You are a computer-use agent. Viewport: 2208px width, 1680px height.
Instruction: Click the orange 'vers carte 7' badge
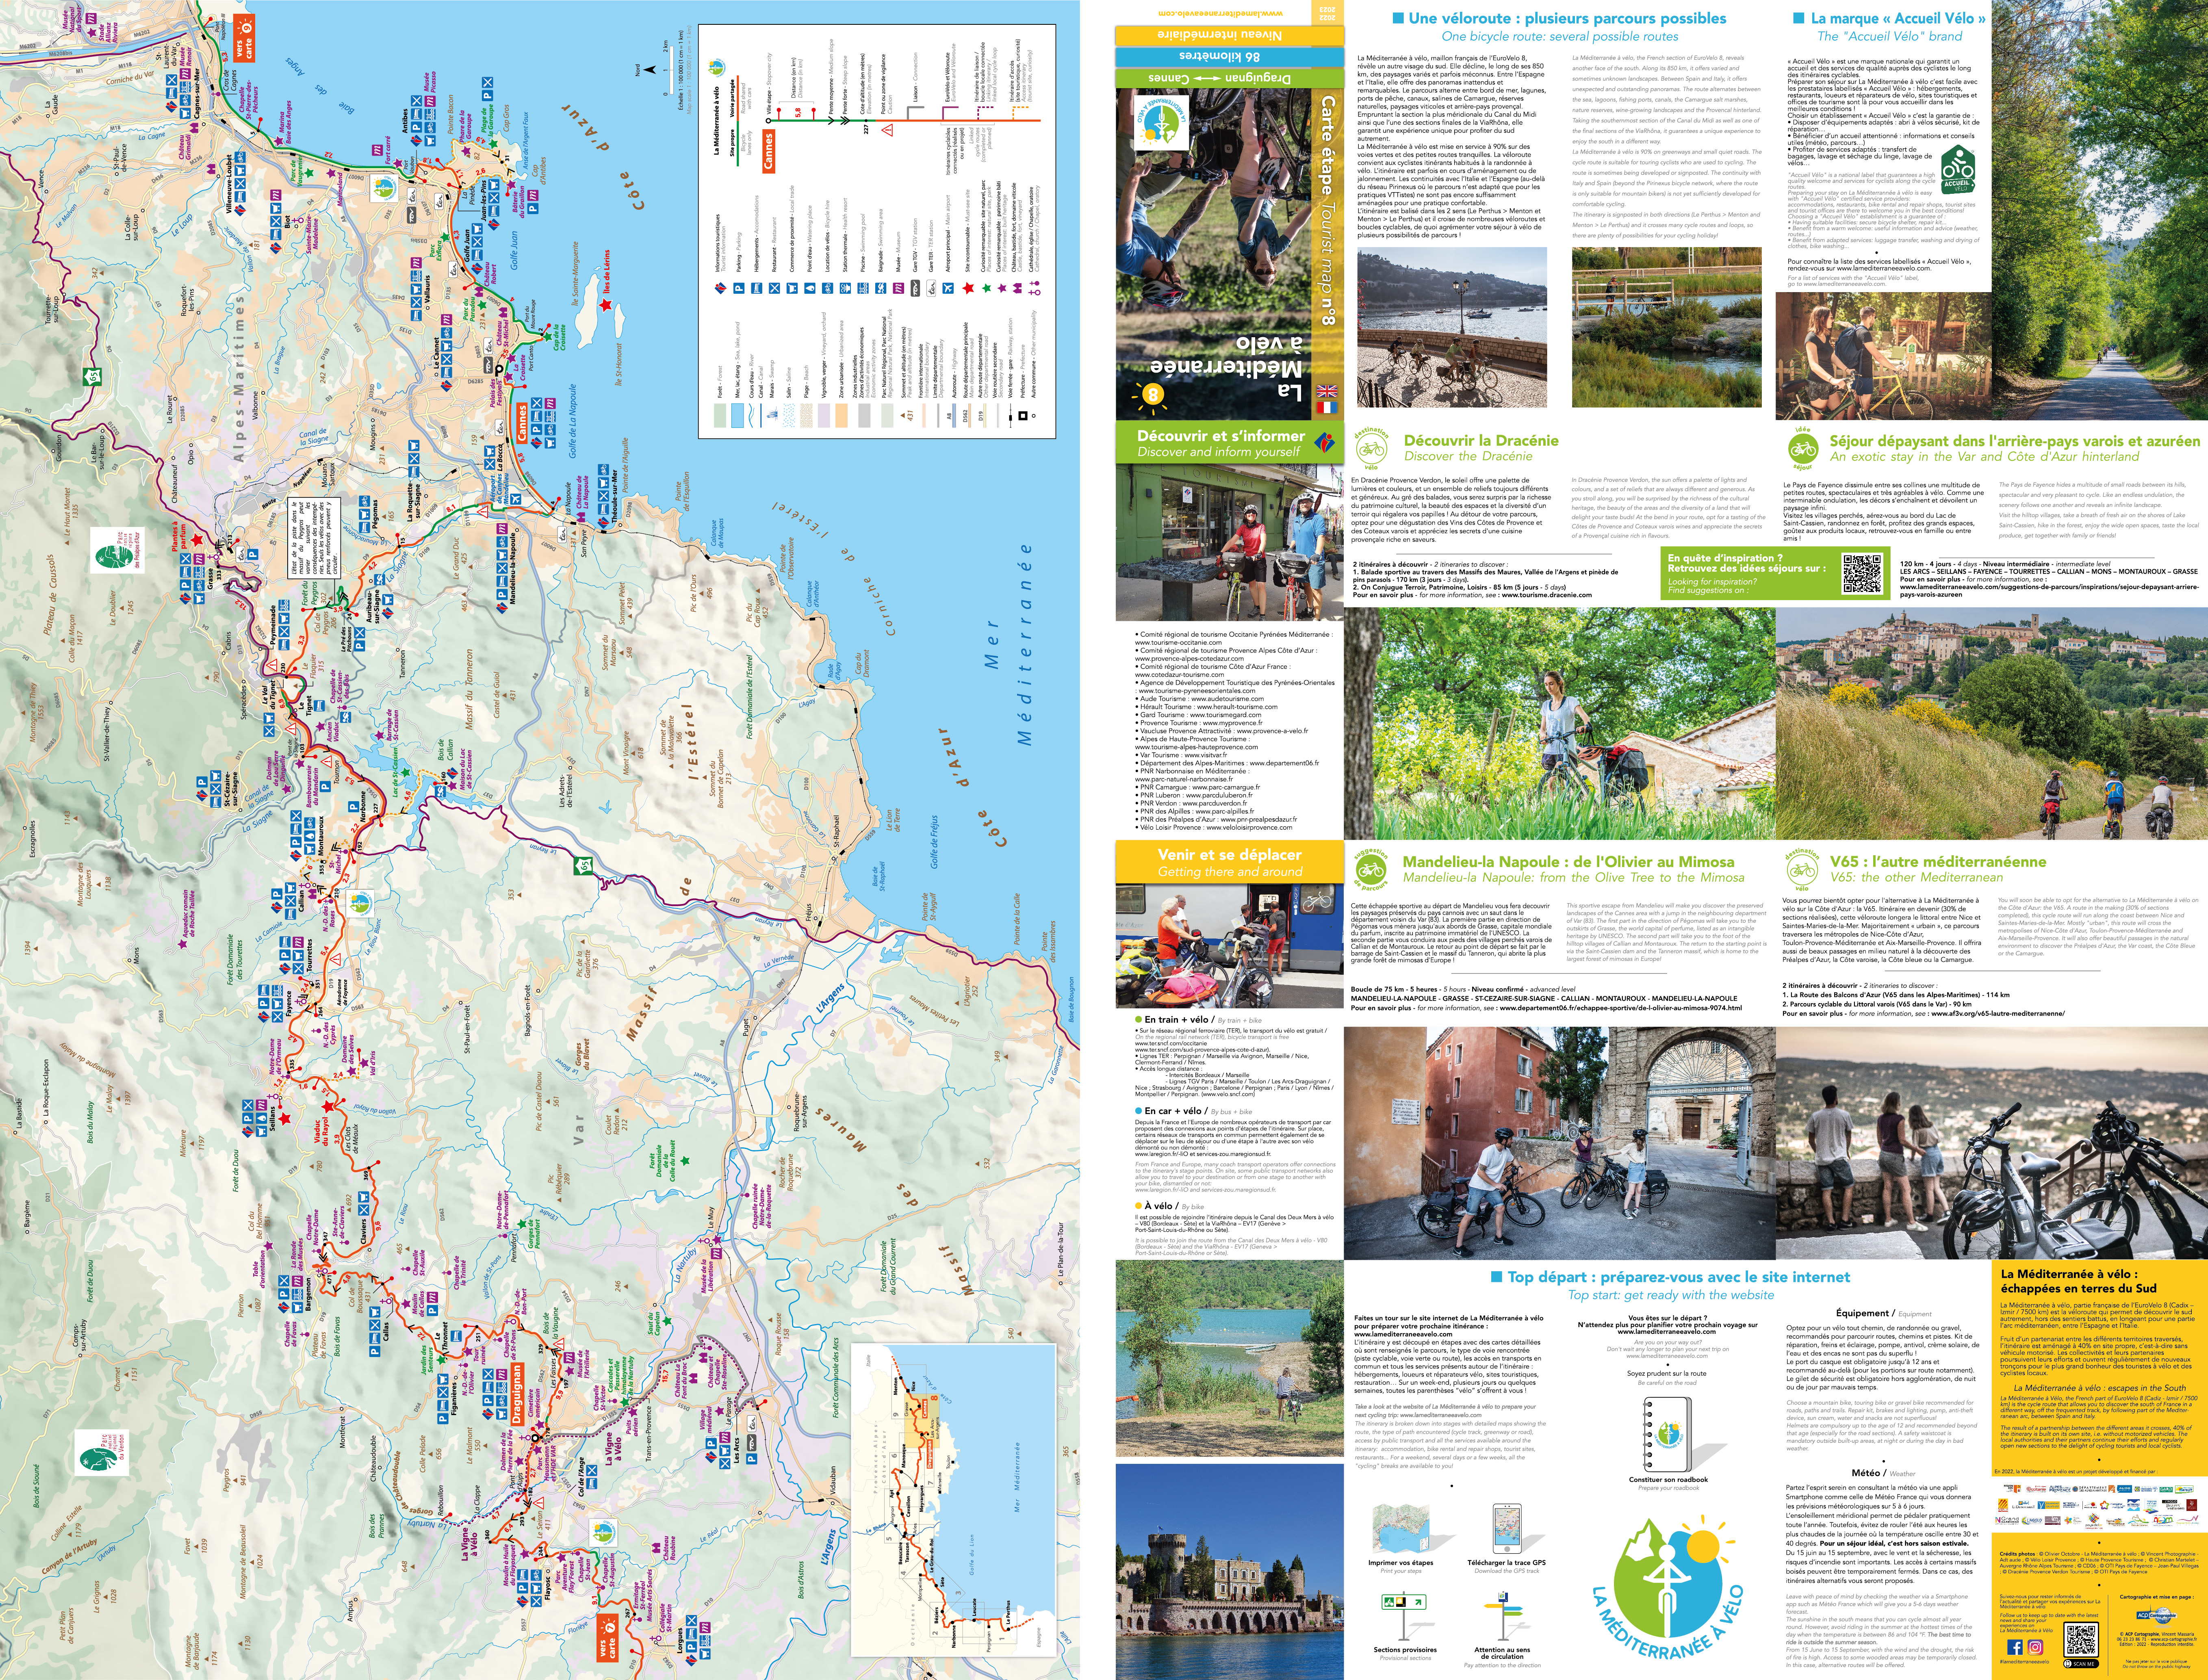click(x=608, y=1638)
